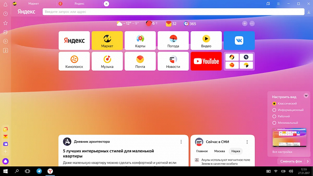Image resolution: width=313 pixels, height=176 pixels.
Task: Open system volume control
Action: [291, 171]
